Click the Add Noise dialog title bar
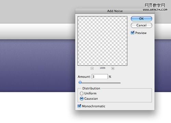 tap(115, 11)
